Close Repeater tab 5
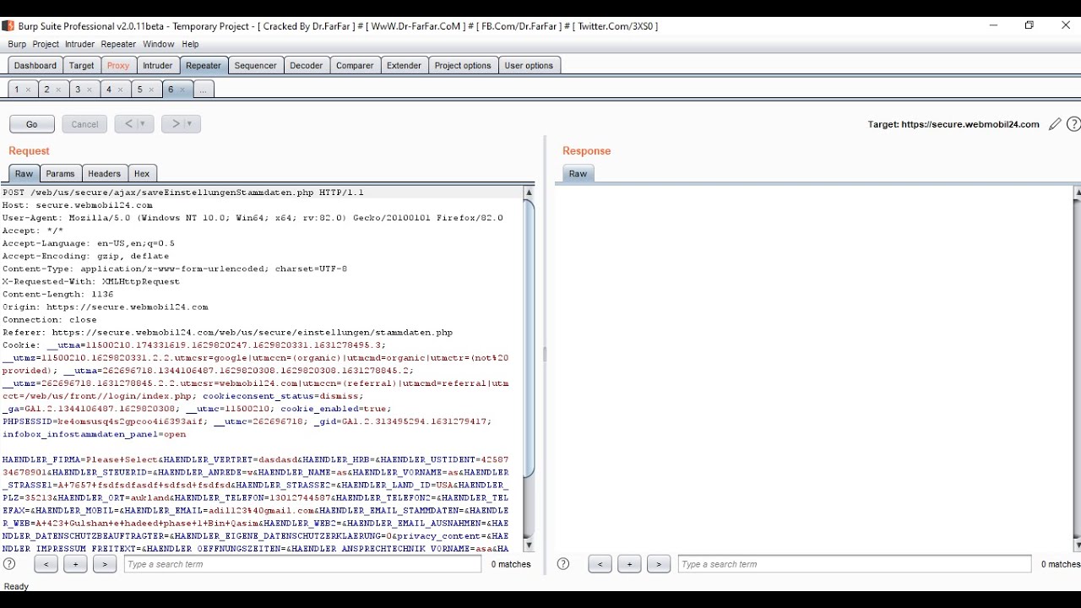Image resolution: width=1081 pixels, height=608 pixels. 151,90
